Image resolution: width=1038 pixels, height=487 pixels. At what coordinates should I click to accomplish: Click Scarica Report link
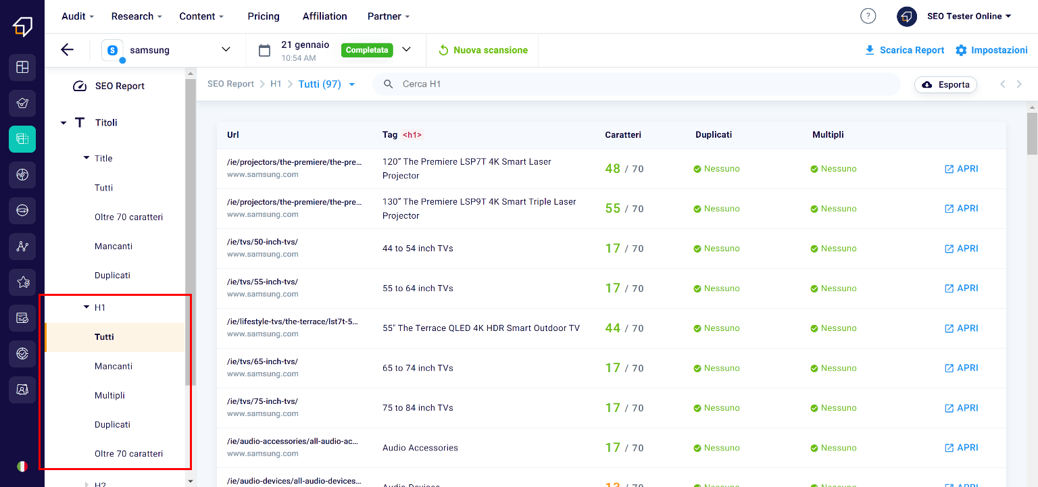[904, 50]
